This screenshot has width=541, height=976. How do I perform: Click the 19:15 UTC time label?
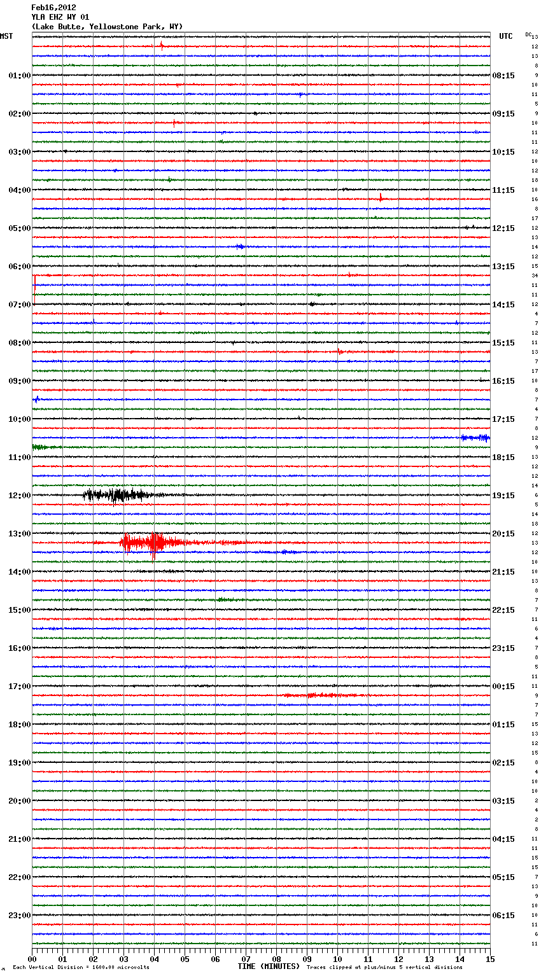click(x=503, y=496)
